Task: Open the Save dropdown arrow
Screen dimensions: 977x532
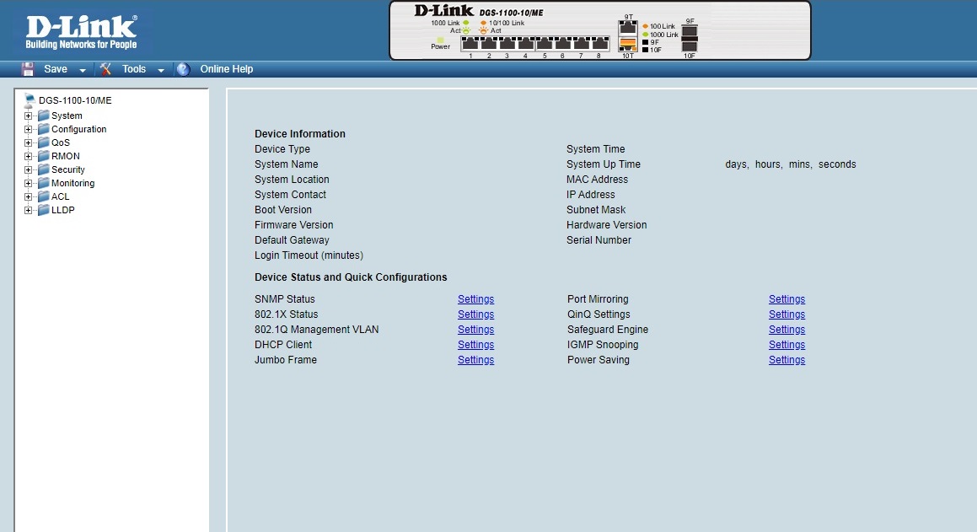Action: click(83, 70)
